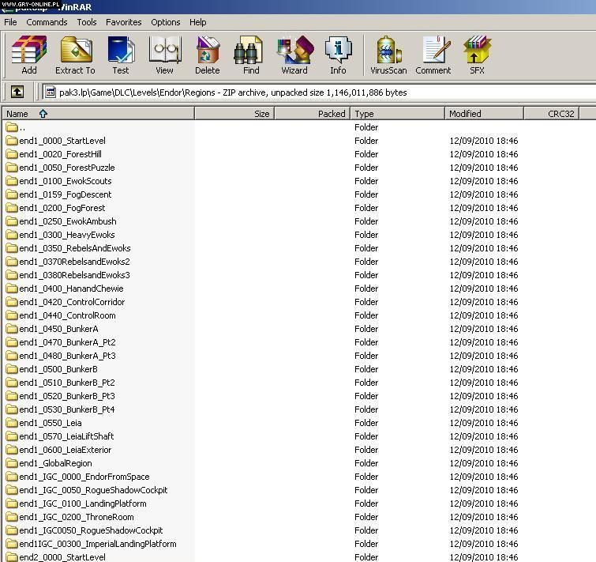Viewport: 596px width, 562px height.
Task: Show archive Info
Action: tap(338, 55)
